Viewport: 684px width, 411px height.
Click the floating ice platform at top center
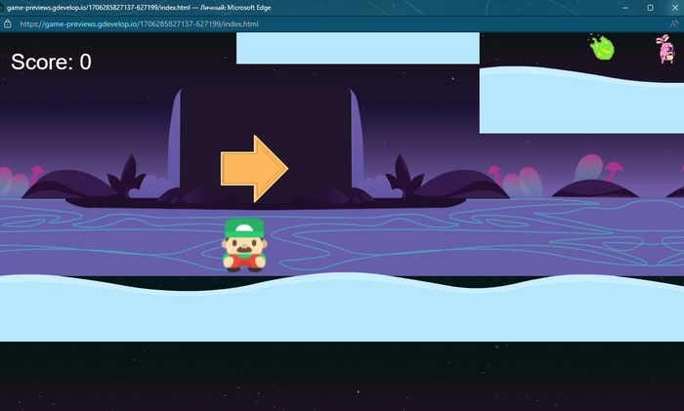tap(358, 48)
